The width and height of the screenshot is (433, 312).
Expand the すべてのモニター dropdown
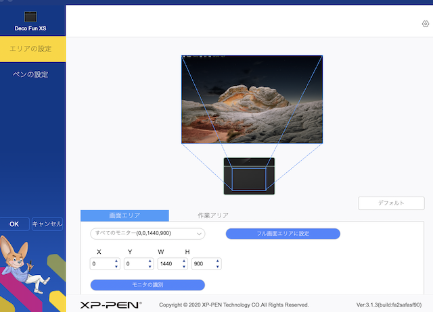147,234
